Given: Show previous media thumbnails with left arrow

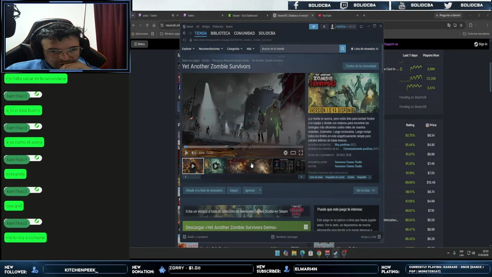Looking at the screenshot, I should coord(186,177).
